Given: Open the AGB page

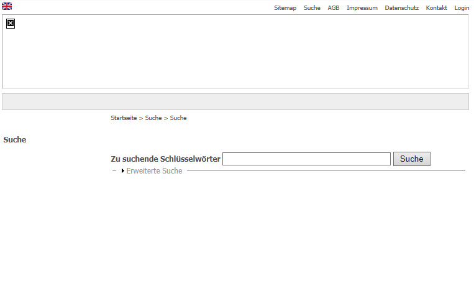Looking at the screenshot, I should (x=334, y=8).
